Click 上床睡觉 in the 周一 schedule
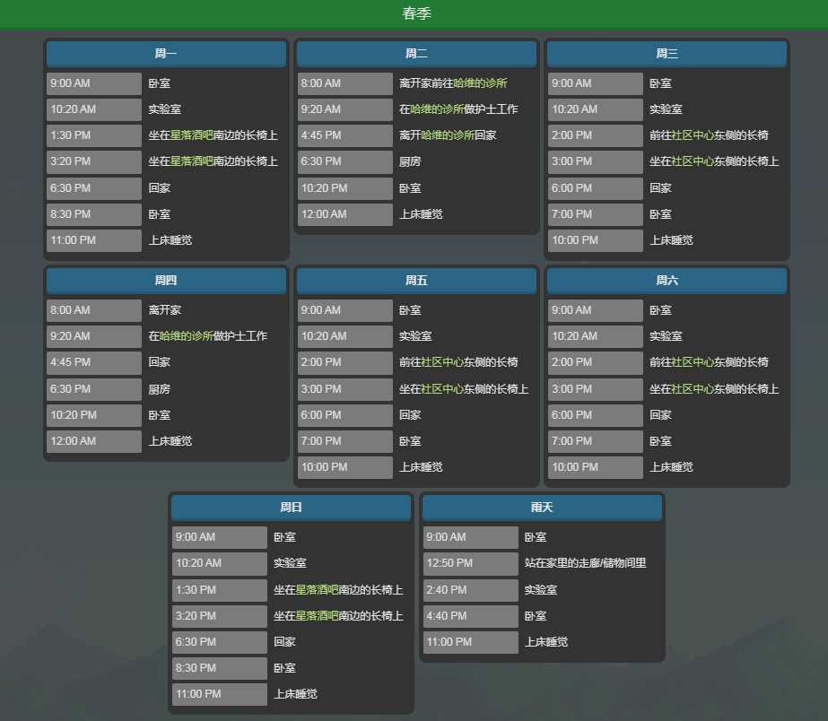 point(170,240)
